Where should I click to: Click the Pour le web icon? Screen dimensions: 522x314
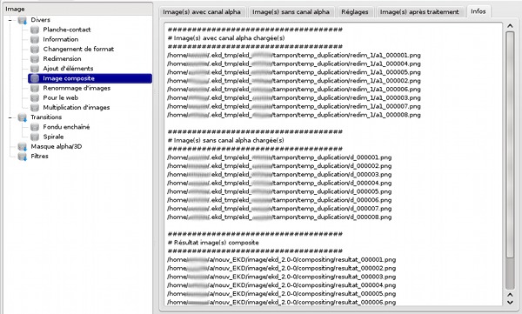click(x=35, y=98)
